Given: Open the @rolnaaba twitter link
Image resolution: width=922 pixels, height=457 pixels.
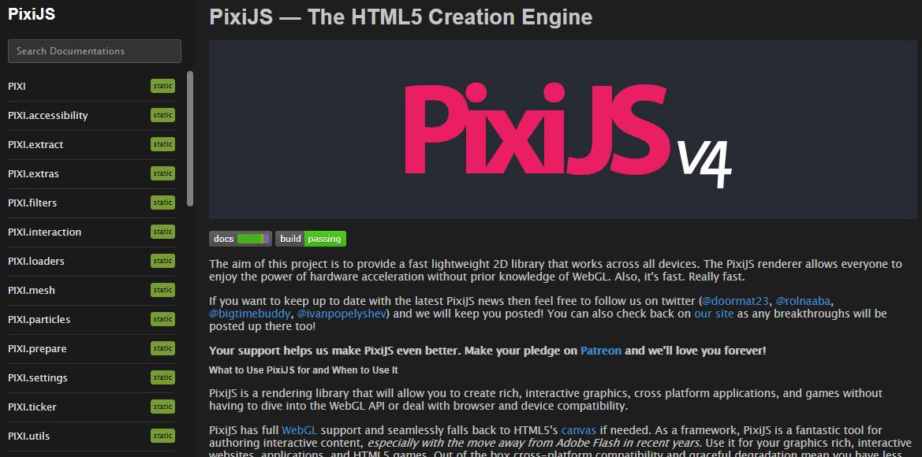Looking at the screenshot, I should coord(803,301).
